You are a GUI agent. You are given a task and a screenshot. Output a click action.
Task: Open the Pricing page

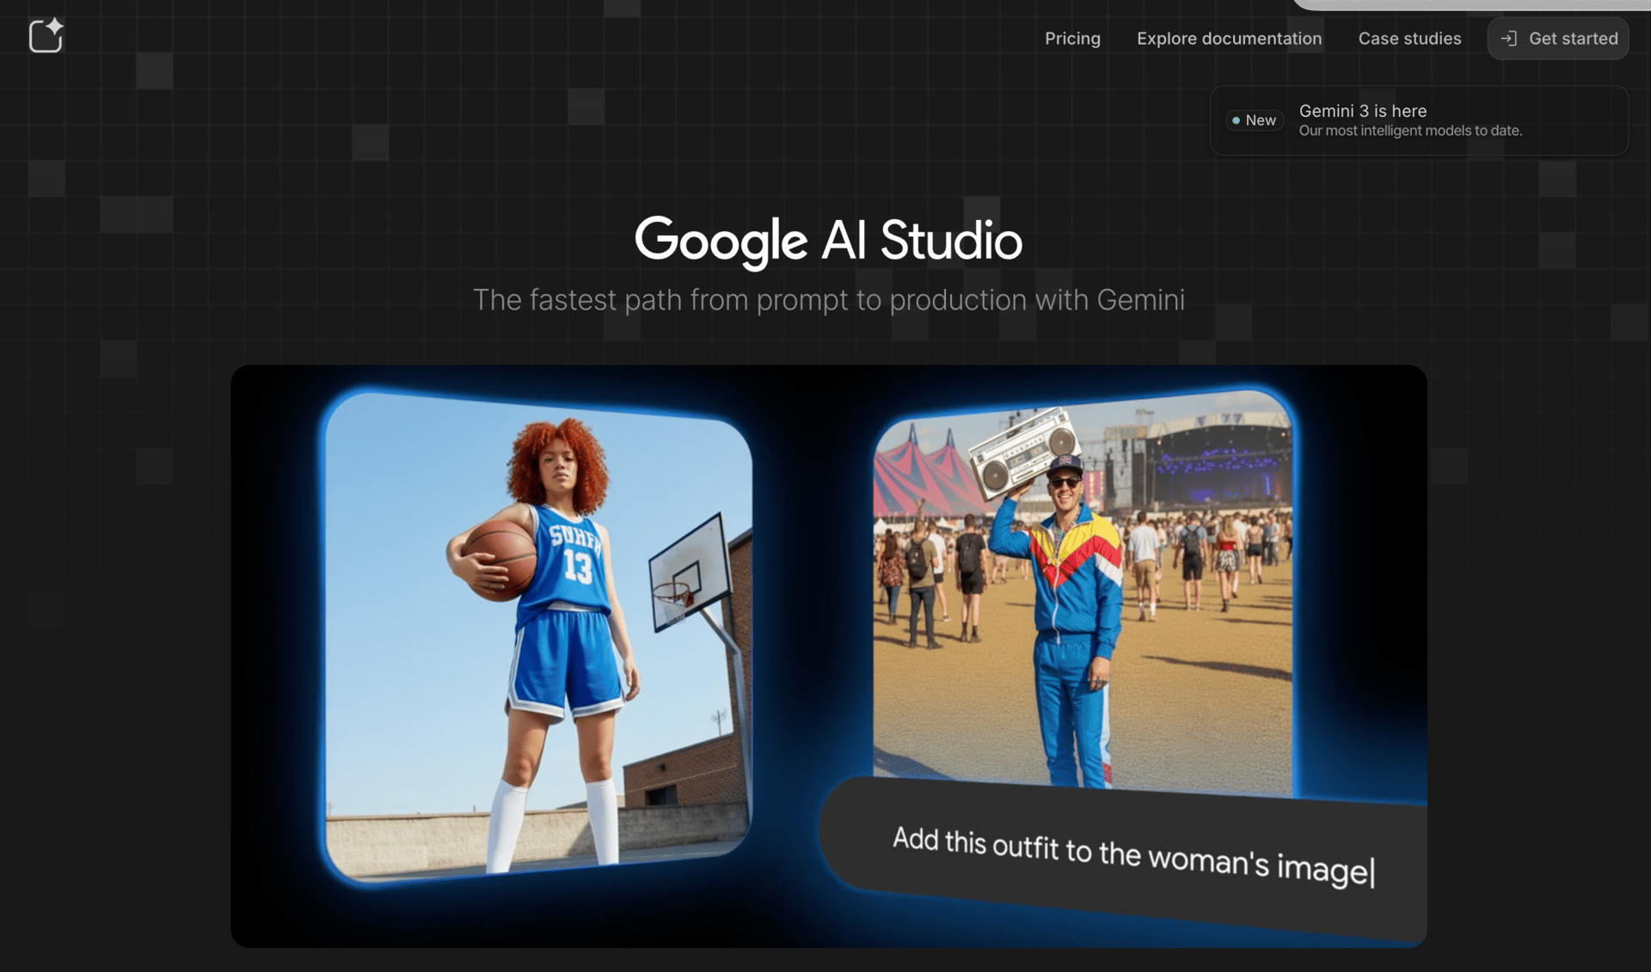coord(1072,39)
